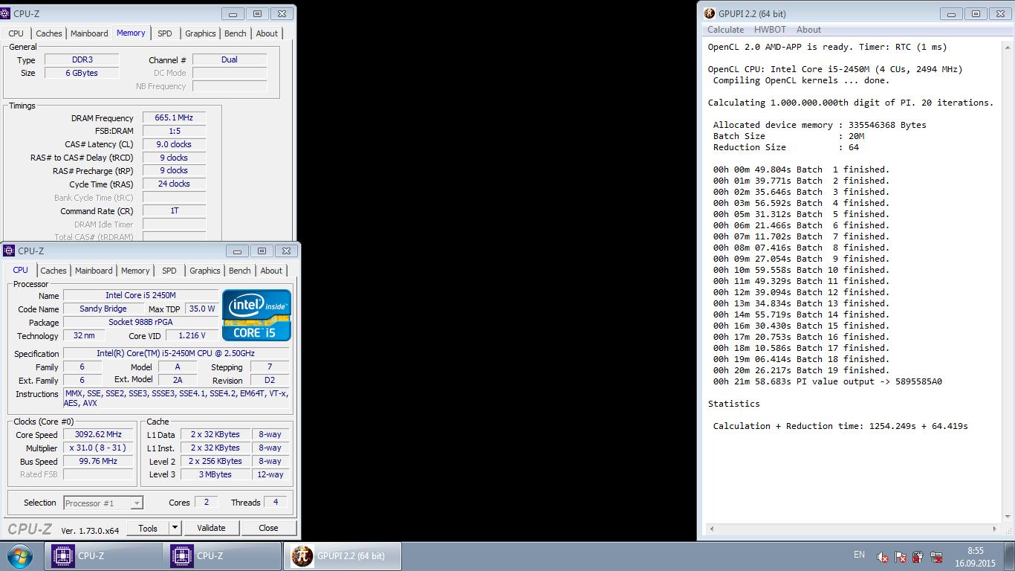Switch to Graphics tab in lower CPU-Z
The image size is (1015, 571).
point(205,271)
